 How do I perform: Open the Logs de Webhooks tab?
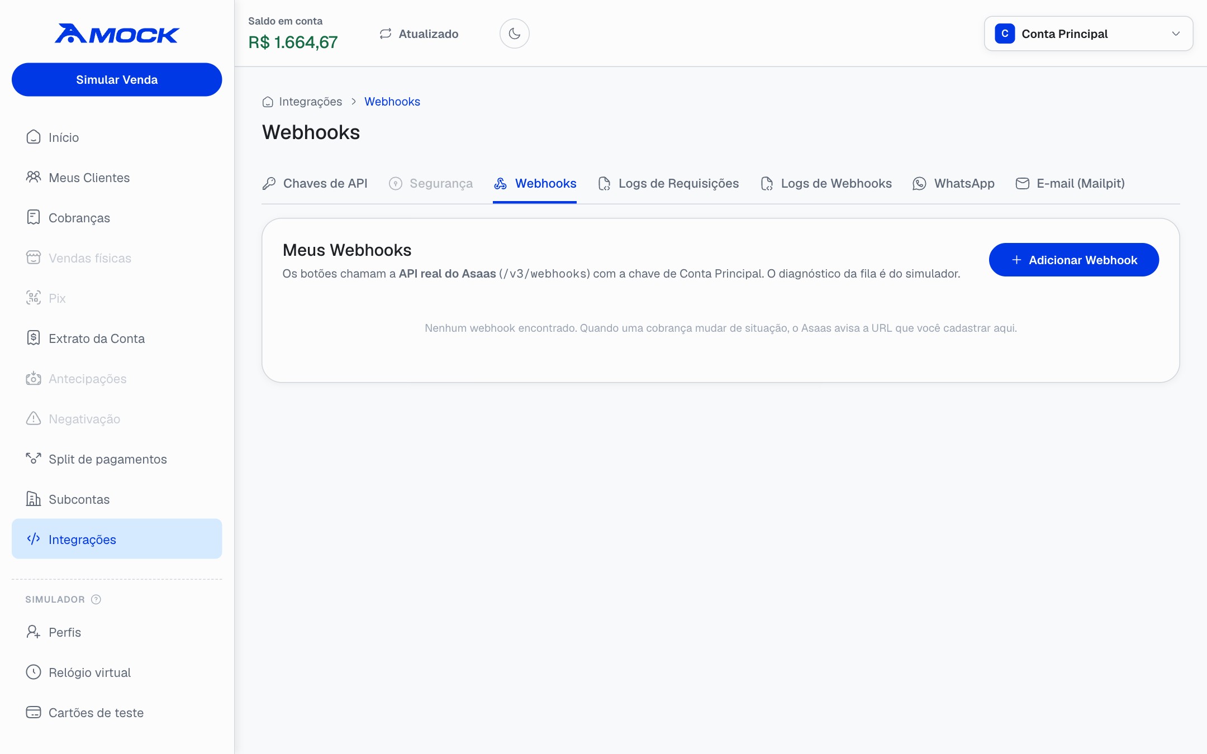tap(826, 183)
